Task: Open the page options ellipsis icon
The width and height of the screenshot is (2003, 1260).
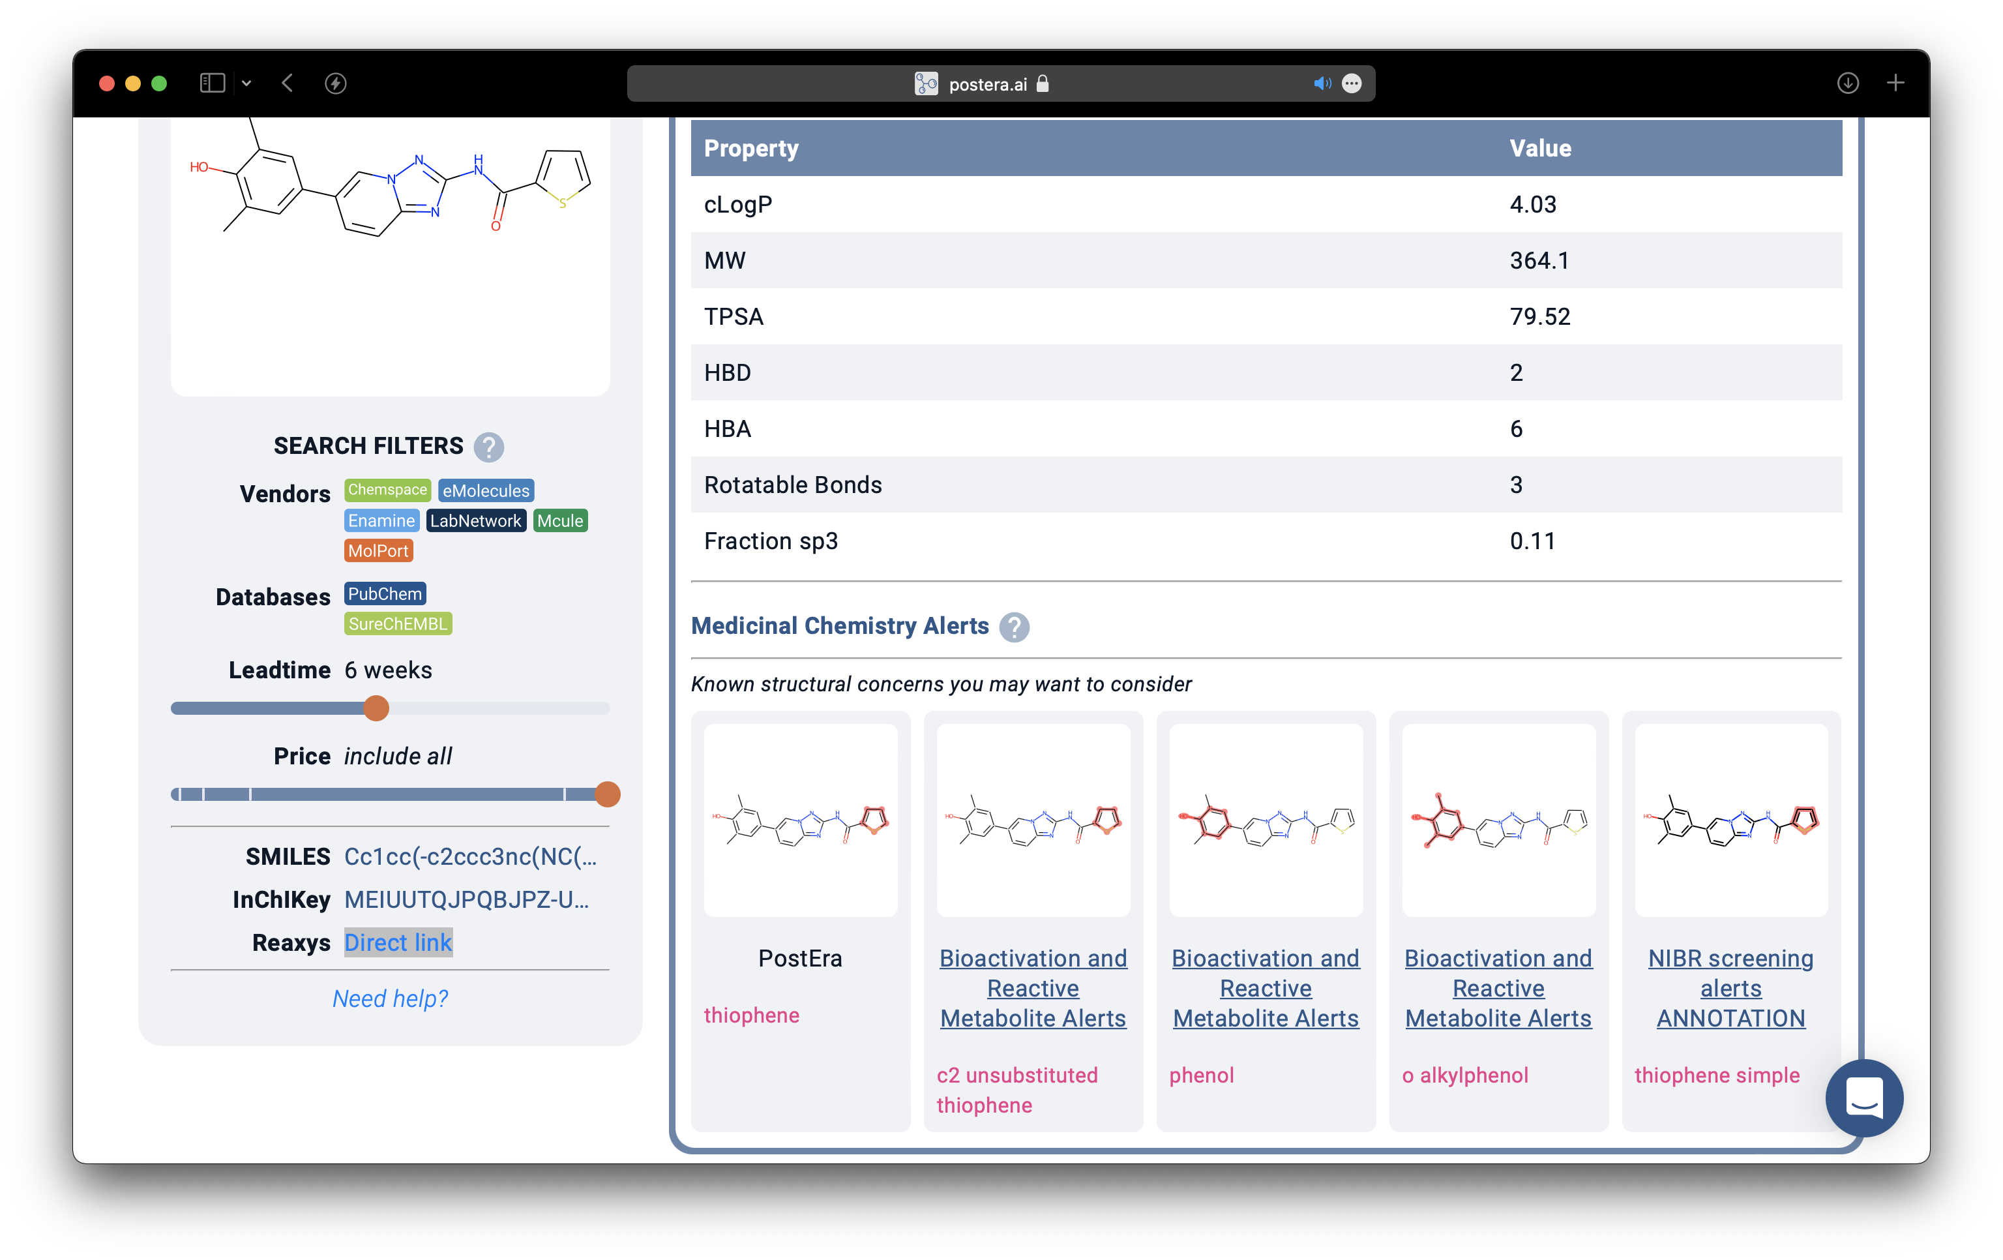Action: (1352, 83)
